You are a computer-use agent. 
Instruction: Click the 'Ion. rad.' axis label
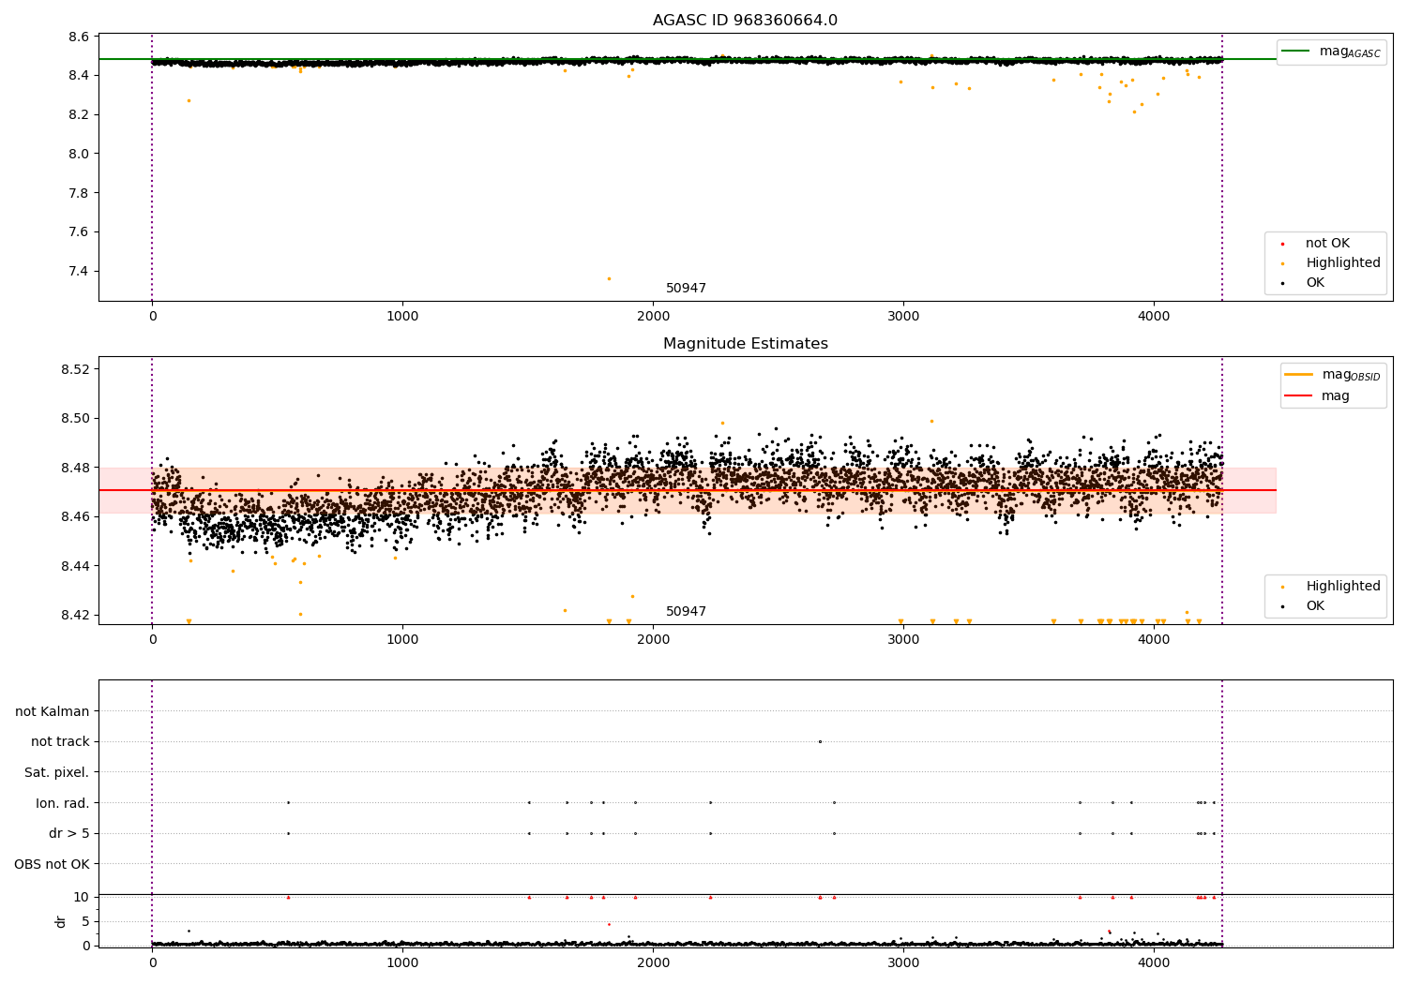pos(63,803)
